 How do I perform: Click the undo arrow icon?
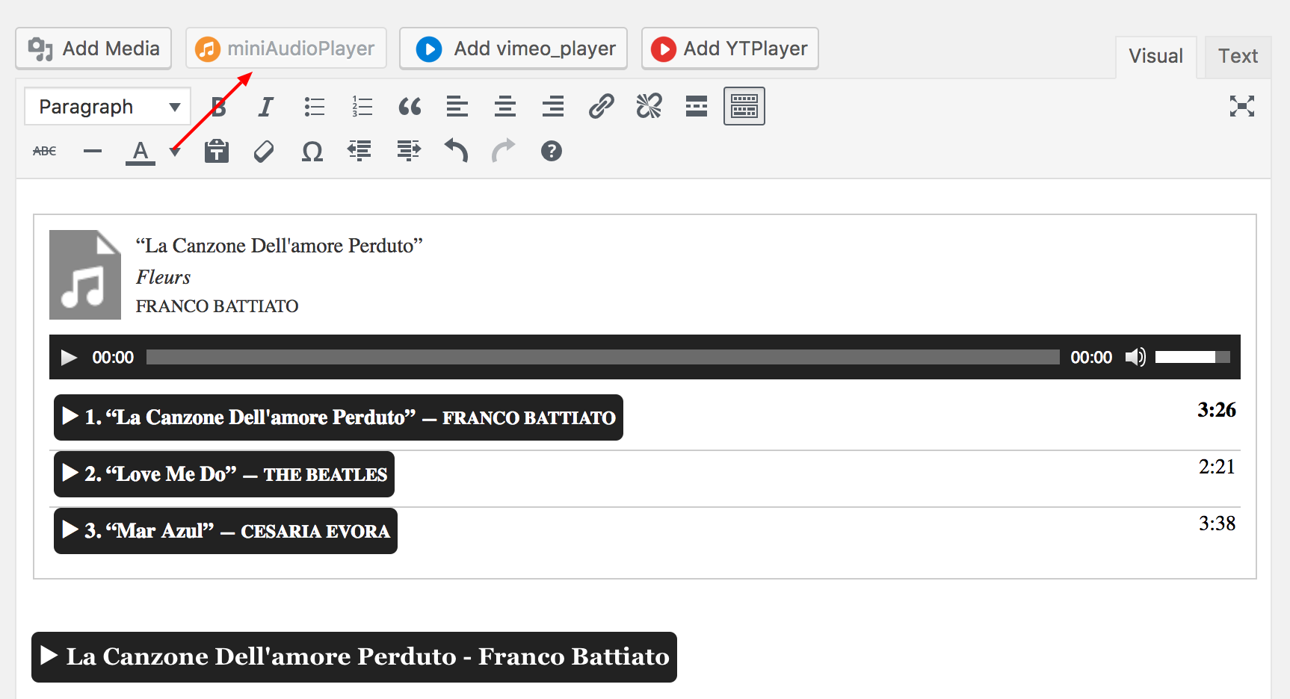(x=456, y=151)
